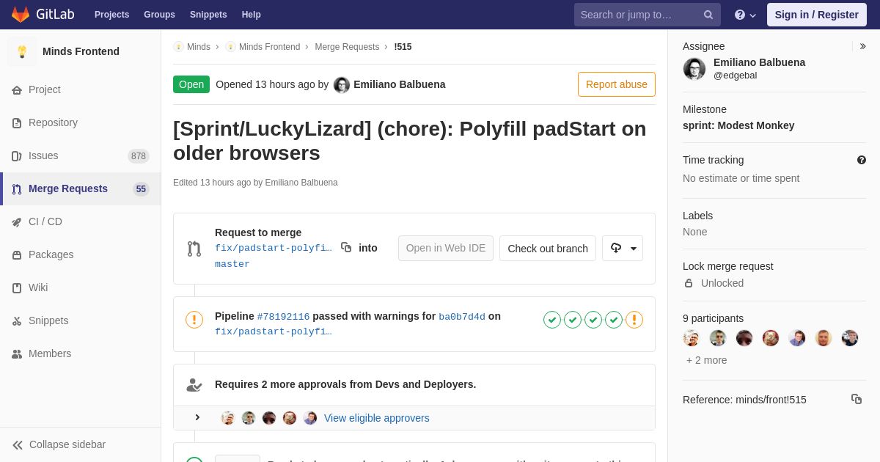Click the author avatar beside Opened text
The width and height of the screenshot is (880, 462).
(x=342, y=85)
